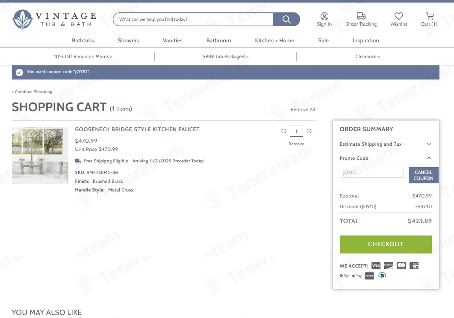The height and width of the screenshot is (318, 454).
Task: Click the TOTAL $423.89 amount
Action: (419, 221)
